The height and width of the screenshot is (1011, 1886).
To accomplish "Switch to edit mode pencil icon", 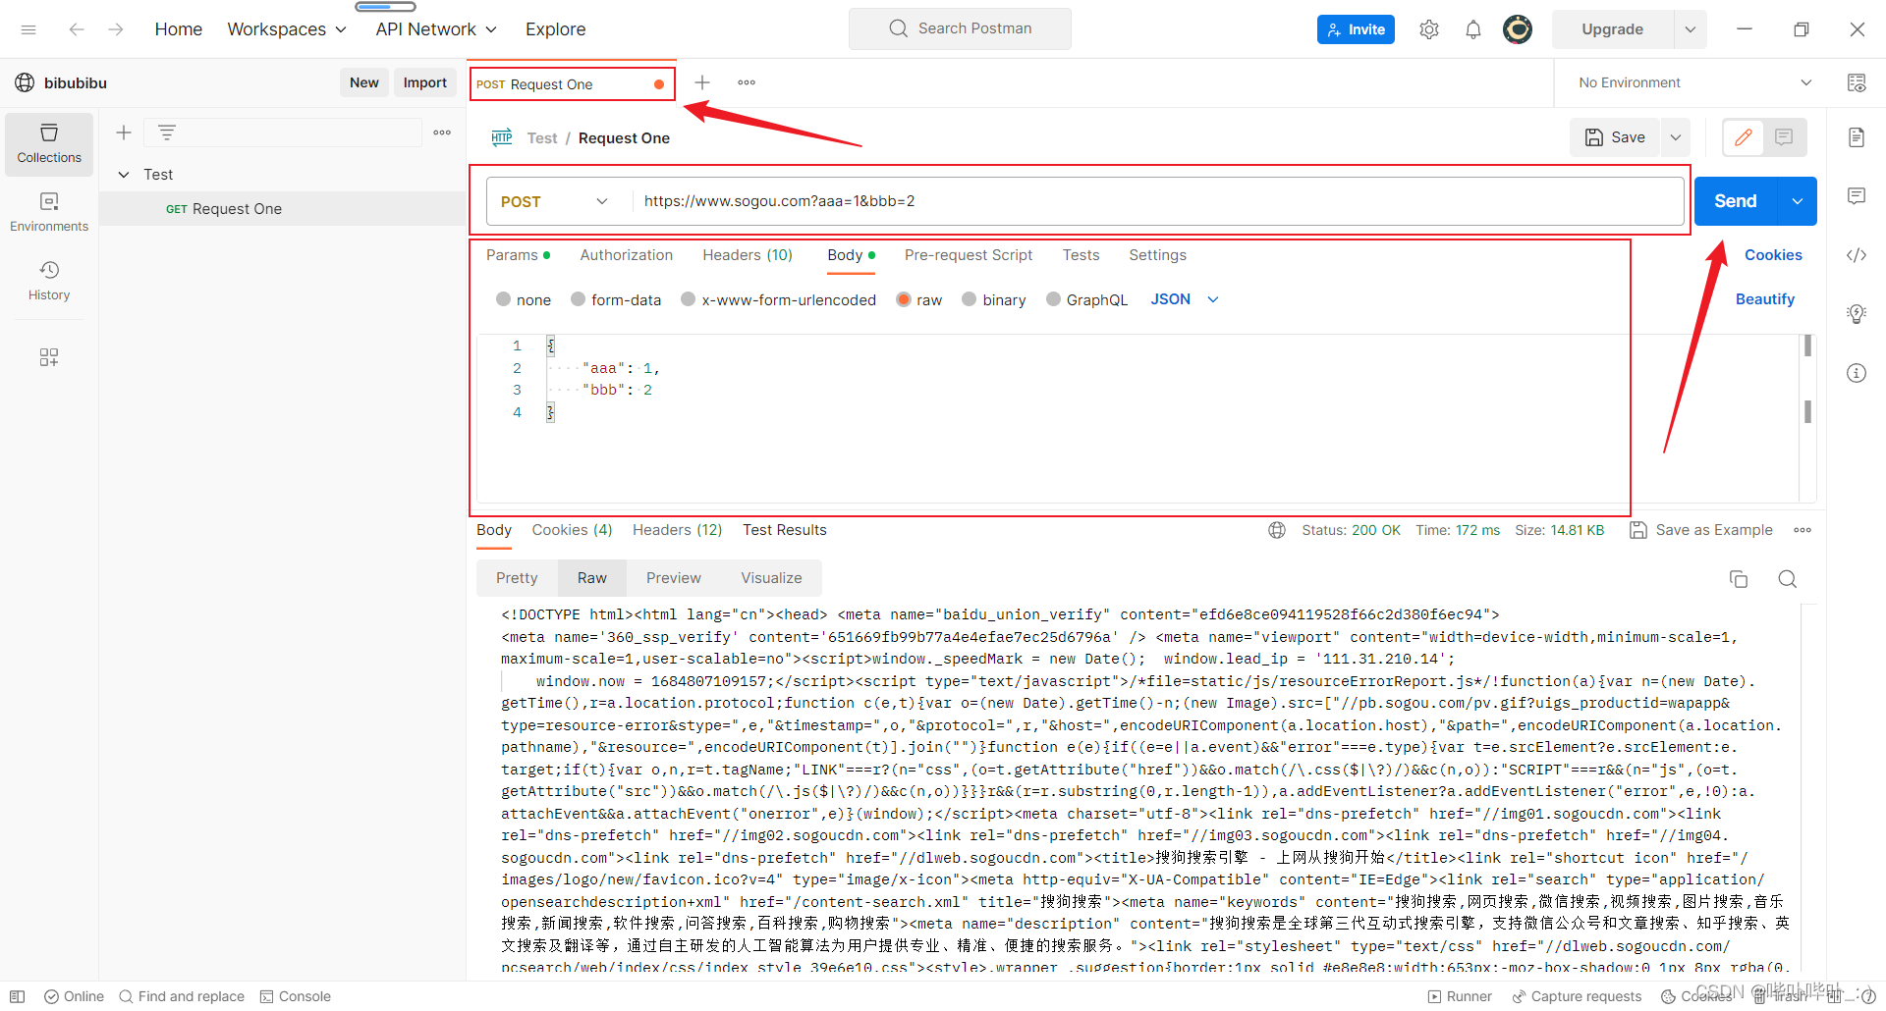I will (x=1744, y=137).
